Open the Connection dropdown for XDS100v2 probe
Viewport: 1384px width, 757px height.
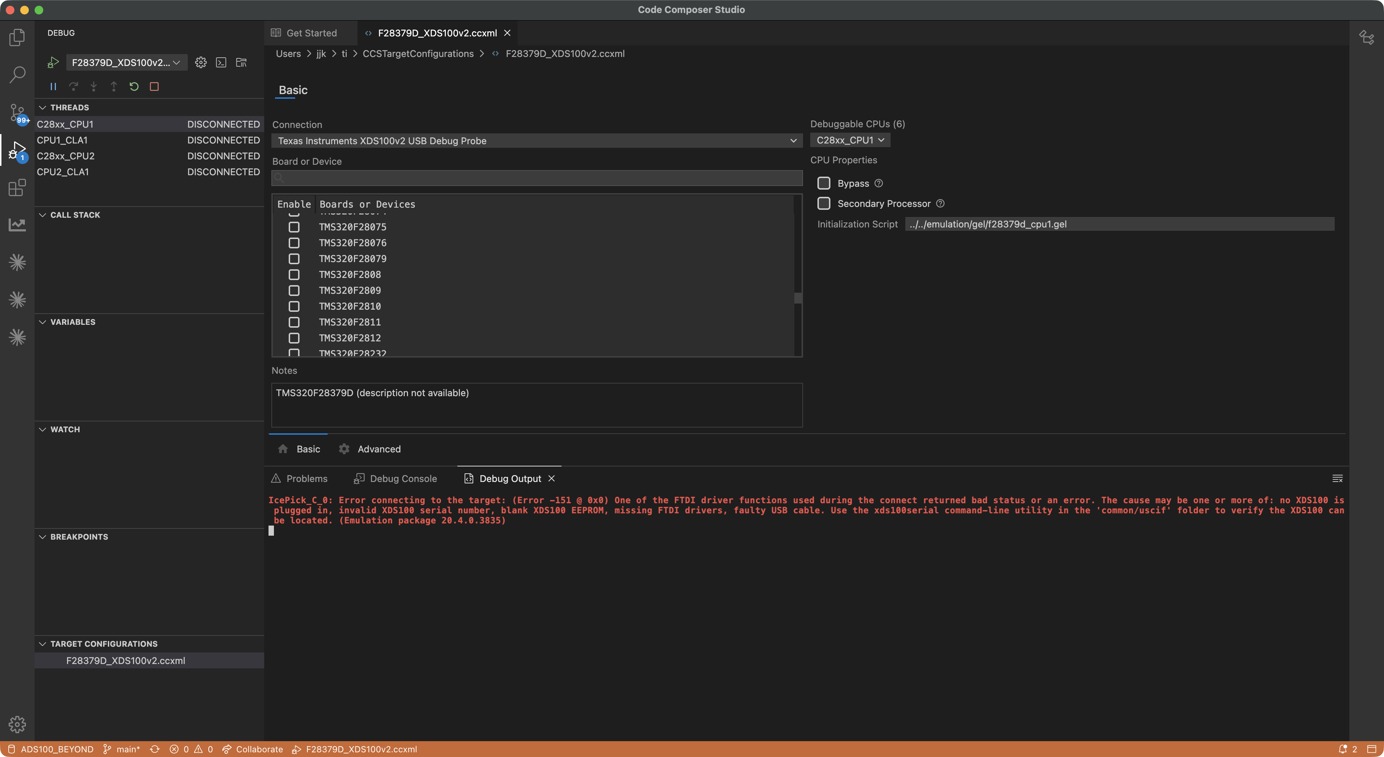pyautogui.click(x=537, y=141)
